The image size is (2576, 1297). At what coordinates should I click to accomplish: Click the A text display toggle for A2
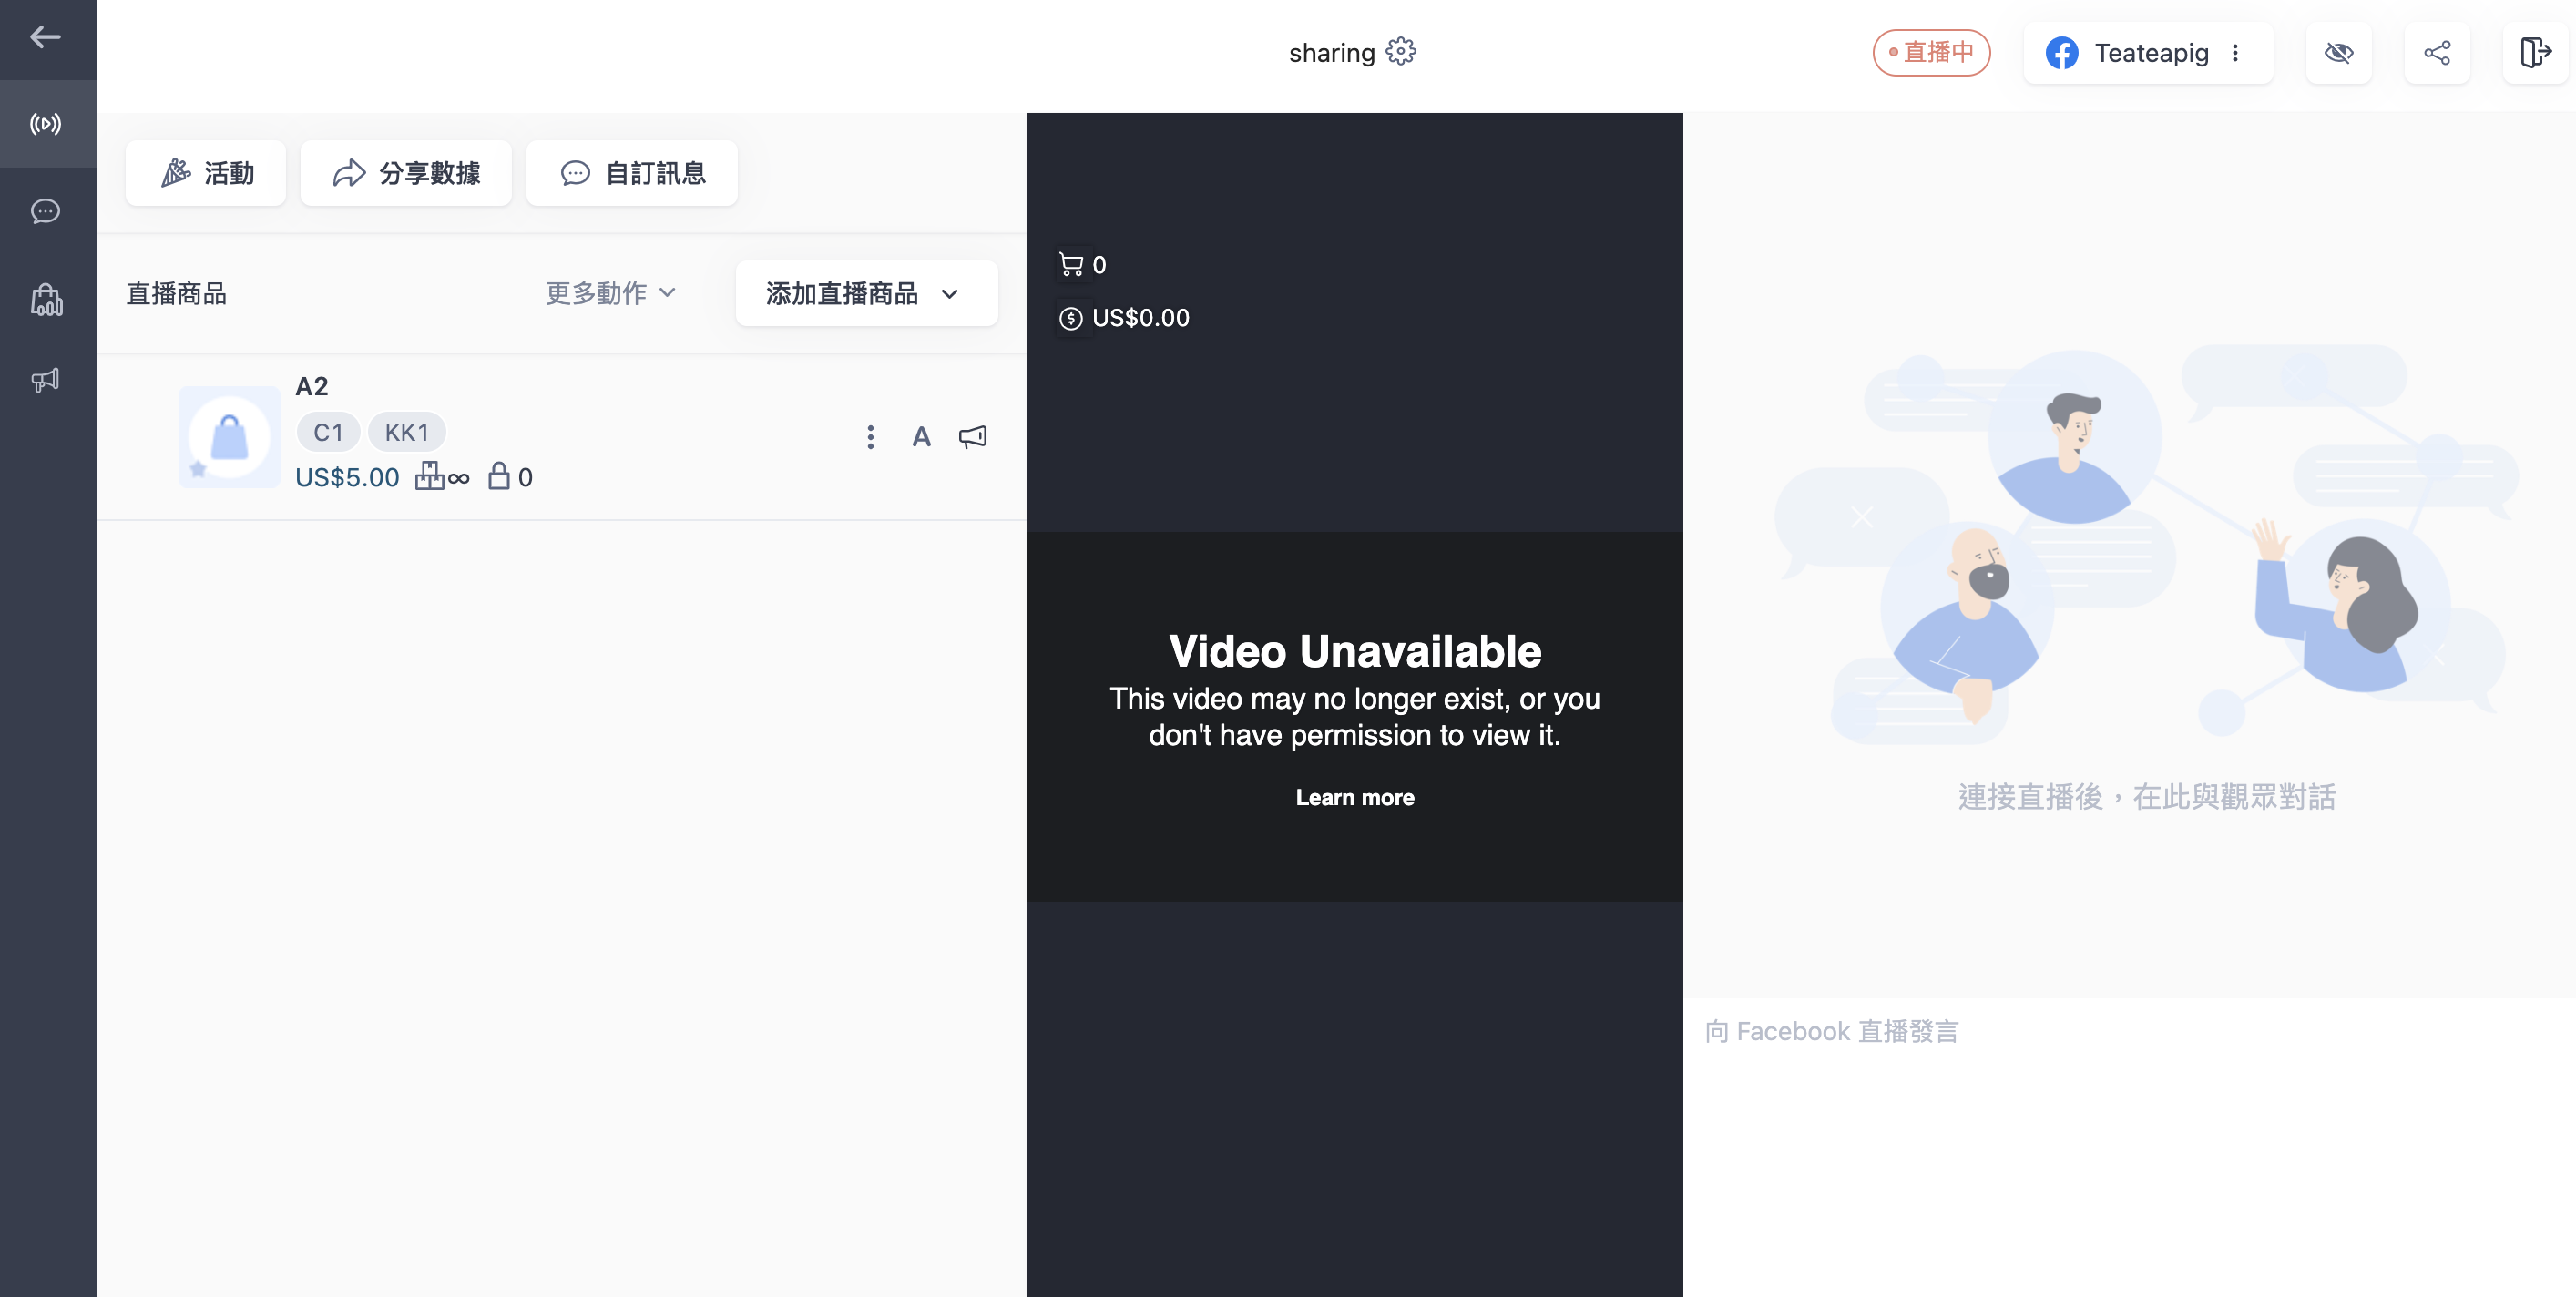pyautogui.click(x=921, y=437)
